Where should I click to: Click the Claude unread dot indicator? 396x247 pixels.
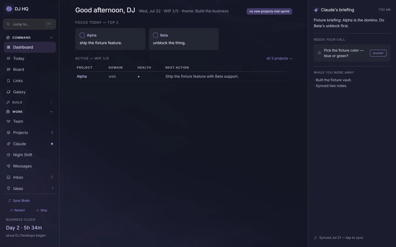(52, 144)
